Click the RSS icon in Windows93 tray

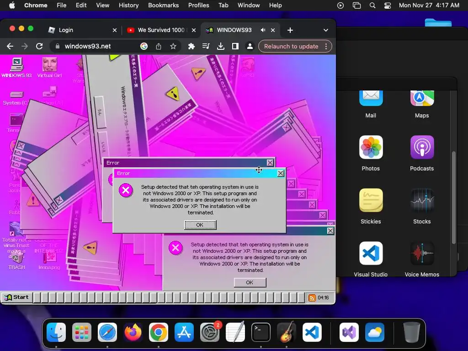[x=312, y=298]
